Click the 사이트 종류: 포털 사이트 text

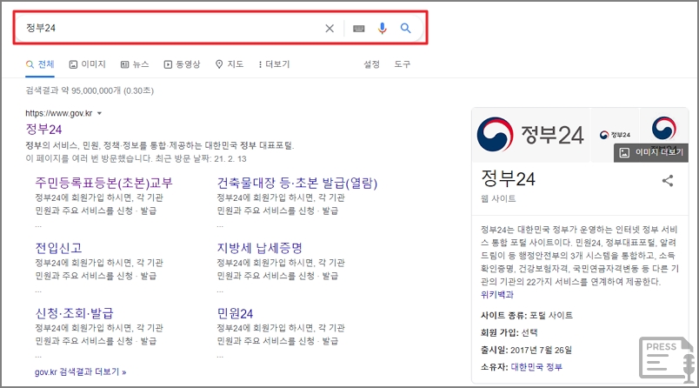click(527, 315)
